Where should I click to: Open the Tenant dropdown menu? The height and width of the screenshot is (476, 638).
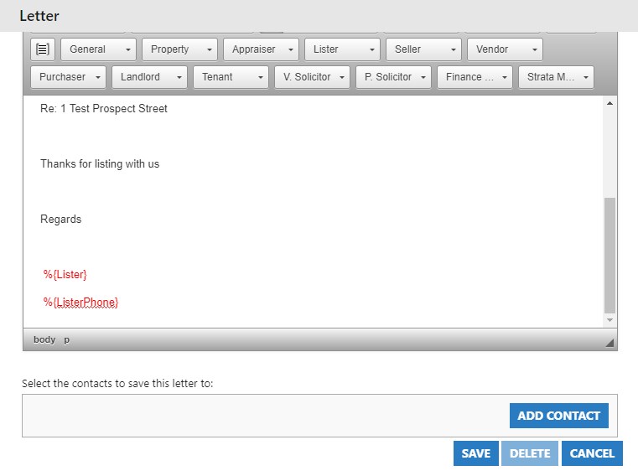(231, 77)
